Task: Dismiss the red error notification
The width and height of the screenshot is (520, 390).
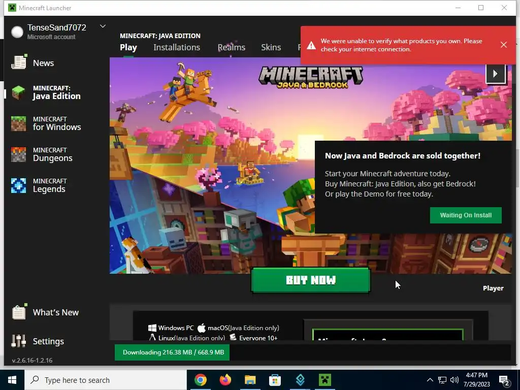Action: [x=503, y=45]
